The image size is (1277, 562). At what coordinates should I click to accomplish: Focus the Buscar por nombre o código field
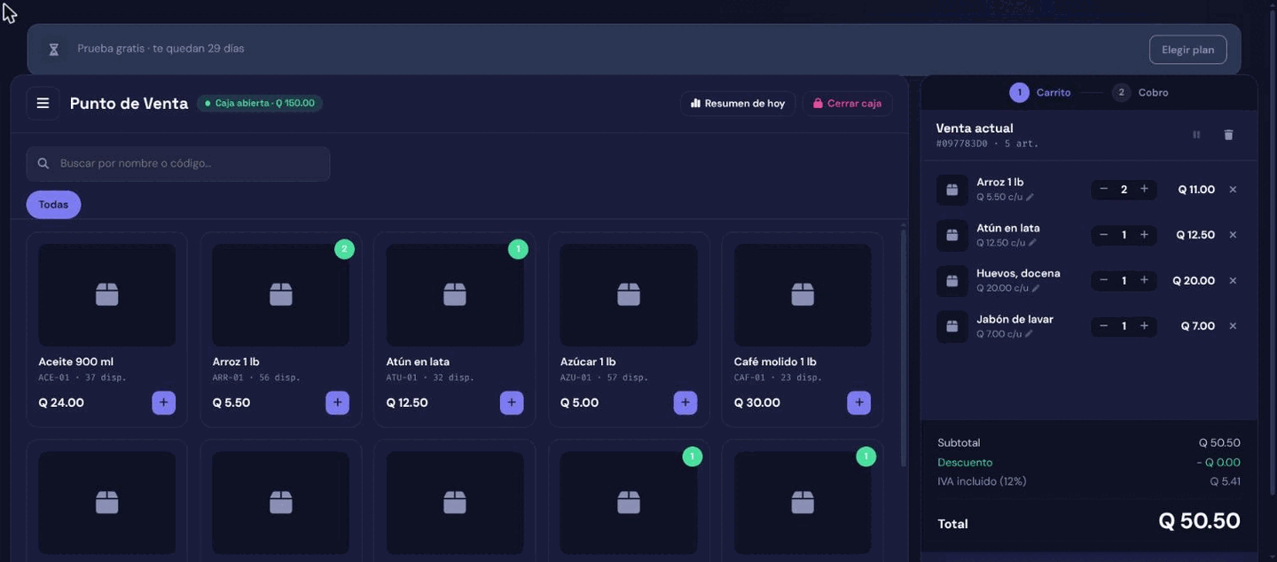click(x=178, y=164)
